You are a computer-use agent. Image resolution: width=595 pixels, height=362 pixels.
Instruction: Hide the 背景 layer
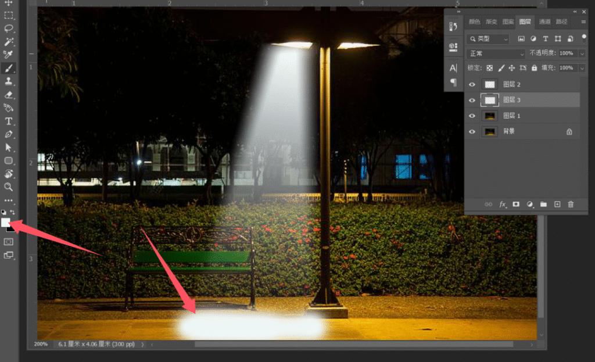pos(472,132)
